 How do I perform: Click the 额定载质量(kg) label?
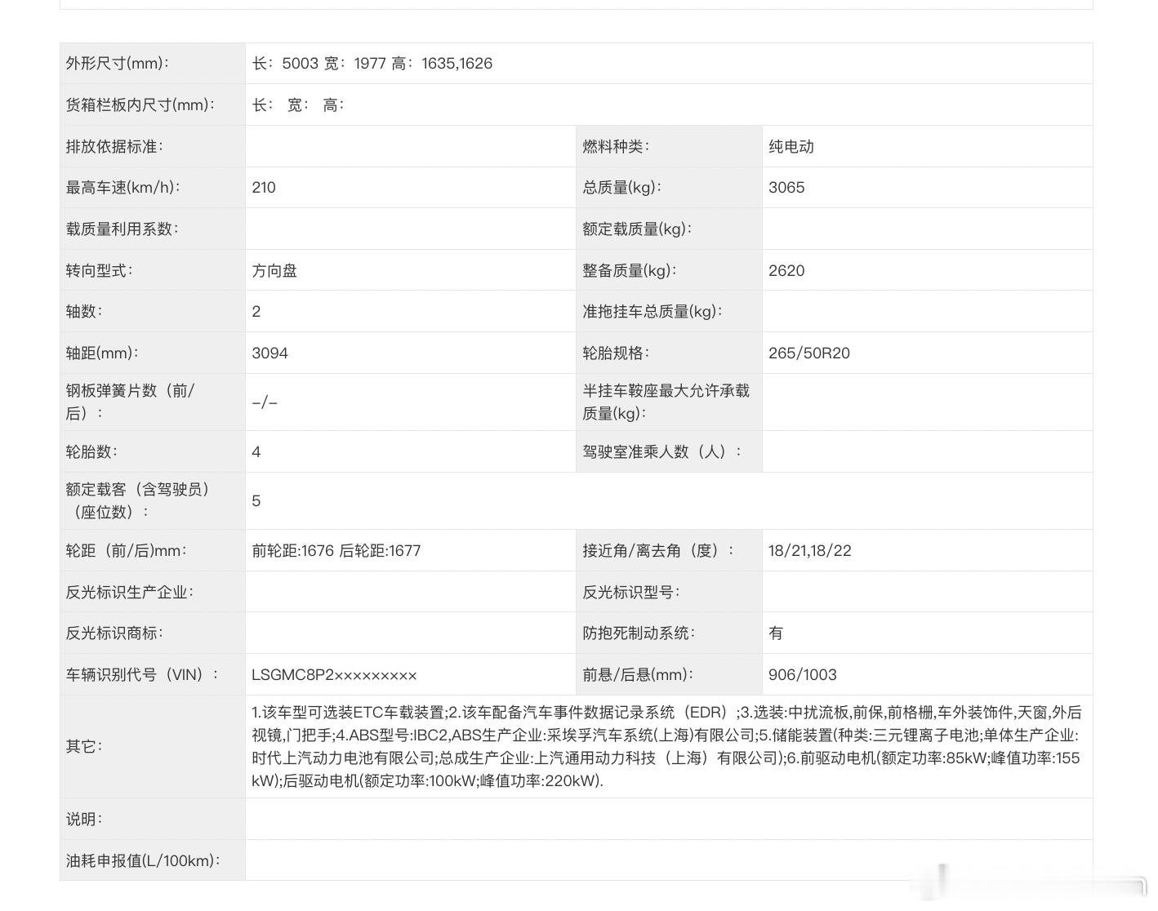[x=637, y=229]
